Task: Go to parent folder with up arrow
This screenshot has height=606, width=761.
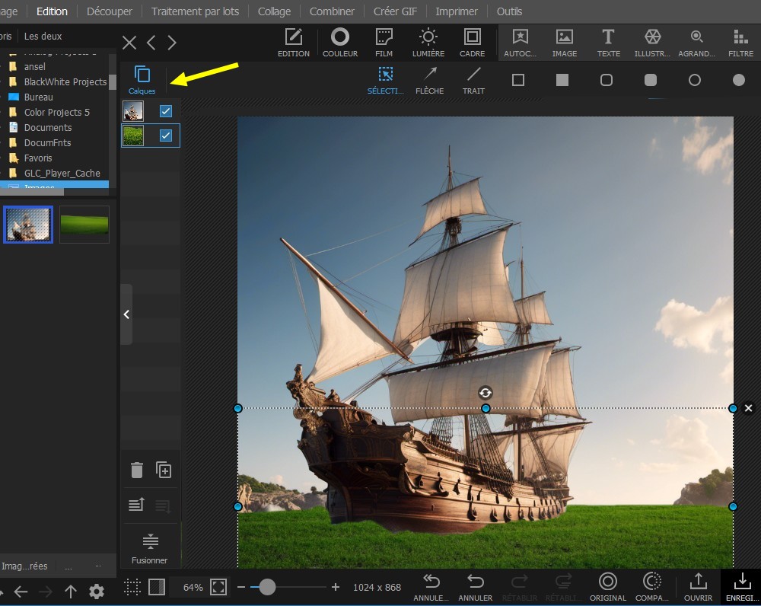Action: click(x=71, y=592)
